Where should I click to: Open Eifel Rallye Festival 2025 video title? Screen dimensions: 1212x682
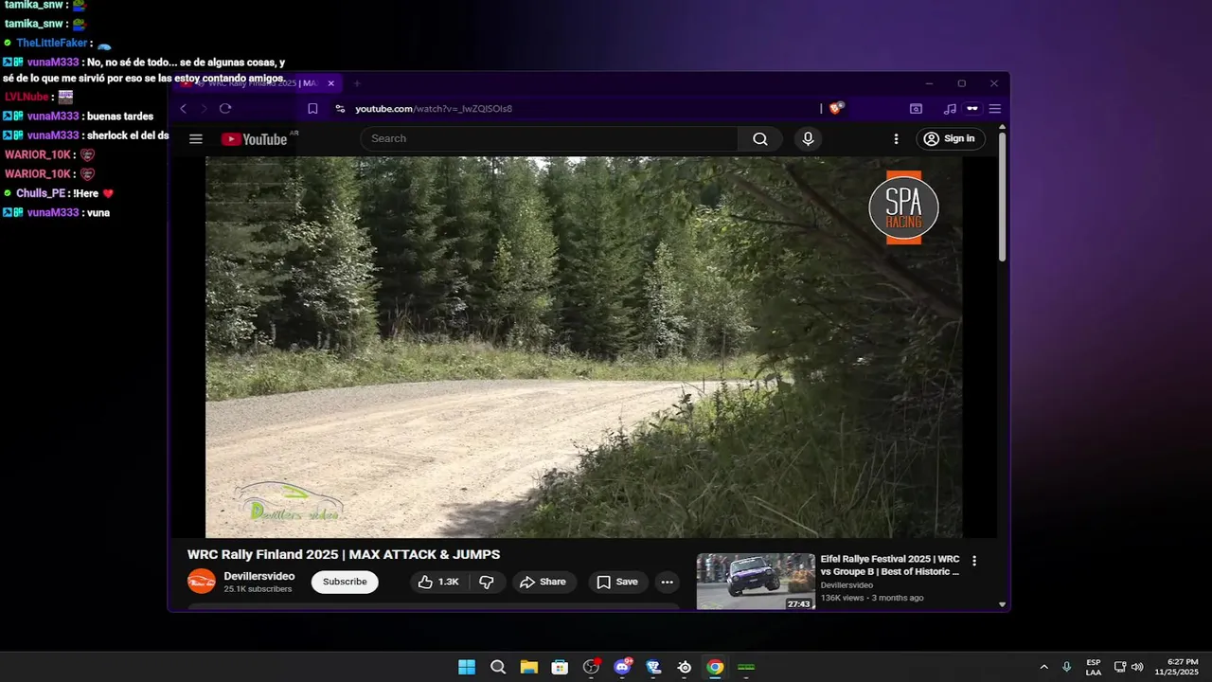click(890, 565)
